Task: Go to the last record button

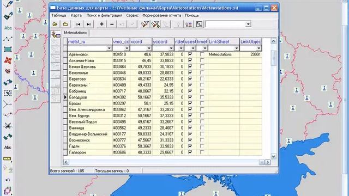Action: tap(88, 24)
